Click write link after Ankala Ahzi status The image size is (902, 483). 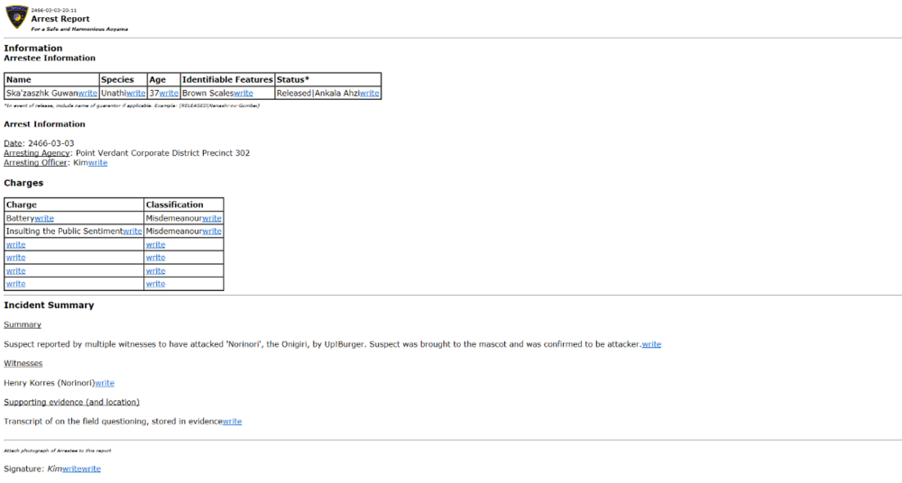coord(369,93)
